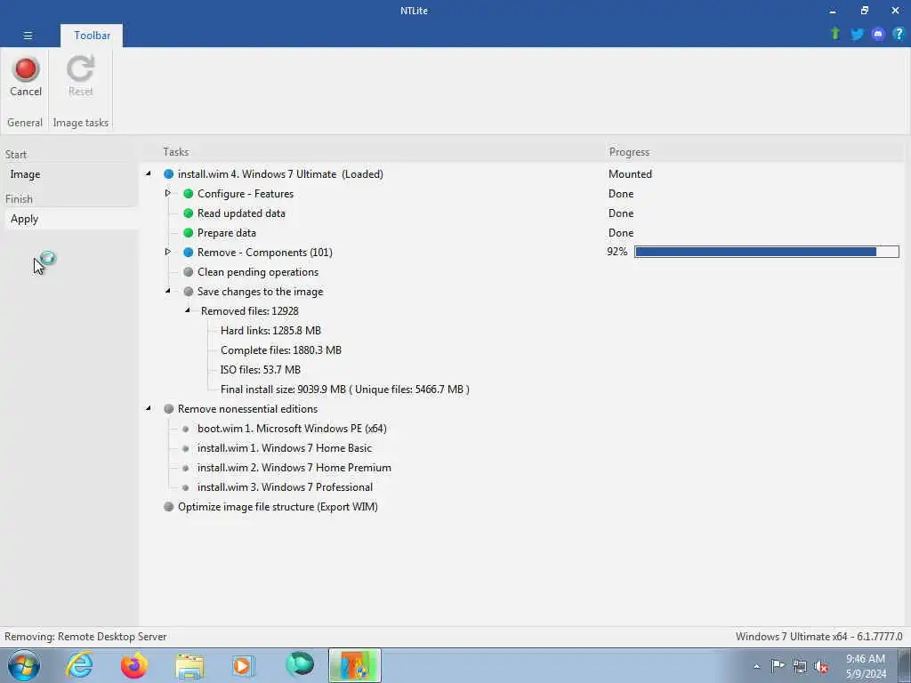Click the 92% removal progress bar
The width and height of the screenshot is (911, 683).
coord(766,252)
